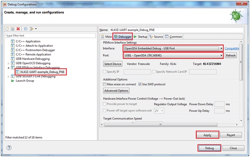250x157 pixels.
Task: Expand GDB SEGGER J-Link Debugging node
Action: pos(8,77)
